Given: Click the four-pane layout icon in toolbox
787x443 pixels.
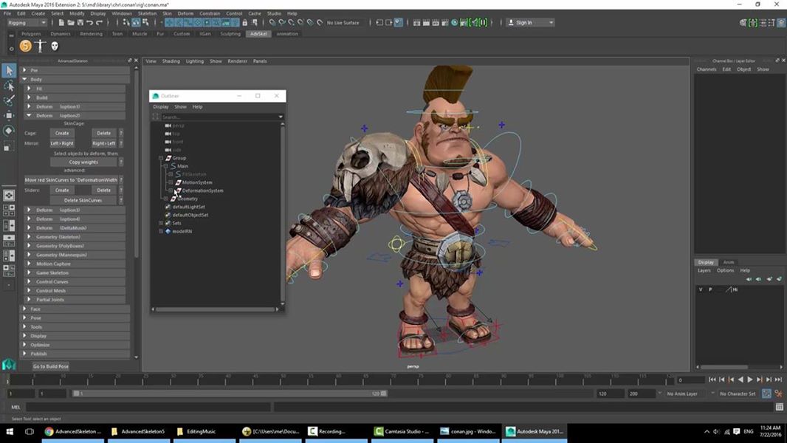Looking at the screenshot, I should 9,210.
